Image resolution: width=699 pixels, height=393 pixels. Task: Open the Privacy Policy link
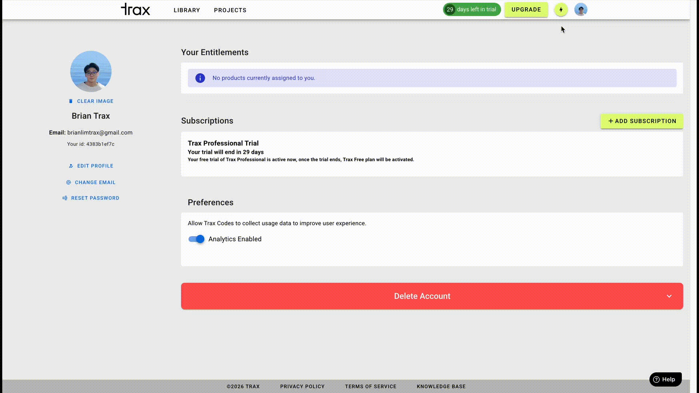point(302,386)
